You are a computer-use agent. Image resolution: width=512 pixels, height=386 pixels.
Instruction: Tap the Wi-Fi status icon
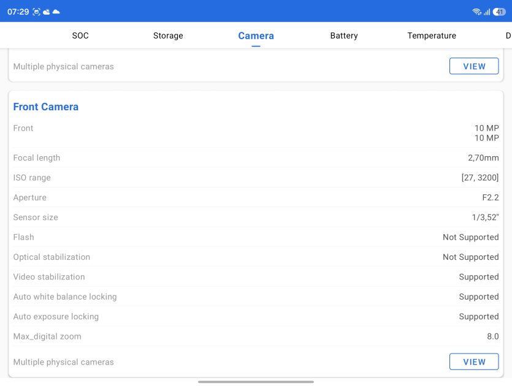pos(476,12)
